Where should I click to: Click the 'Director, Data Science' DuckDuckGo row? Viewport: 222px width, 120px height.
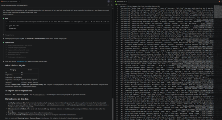pyautogui.click(x=167, y=35)
